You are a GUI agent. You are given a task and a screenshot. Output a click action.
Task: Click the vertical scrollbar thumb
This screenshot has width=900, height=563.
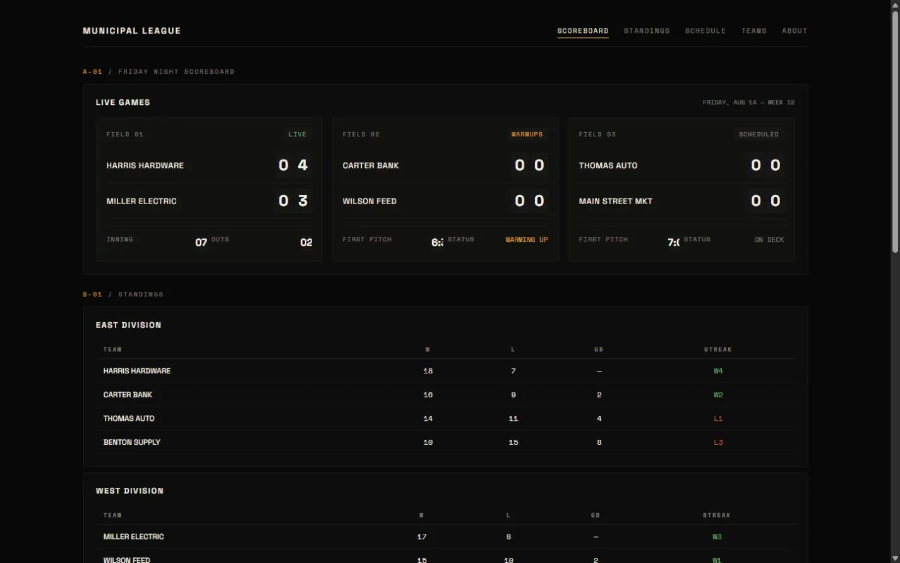[x=894, y=133]
